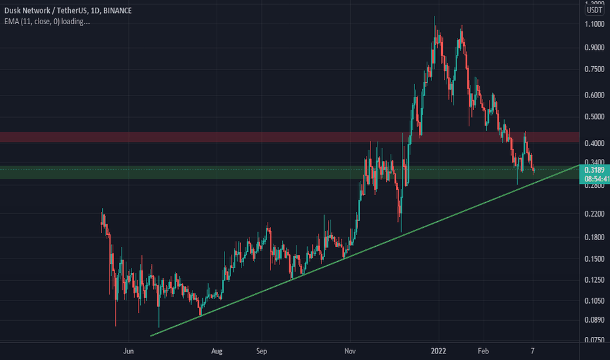Click the 1.1000 price axis label
This screenshot has width=610, height=360.
[594, 24]
